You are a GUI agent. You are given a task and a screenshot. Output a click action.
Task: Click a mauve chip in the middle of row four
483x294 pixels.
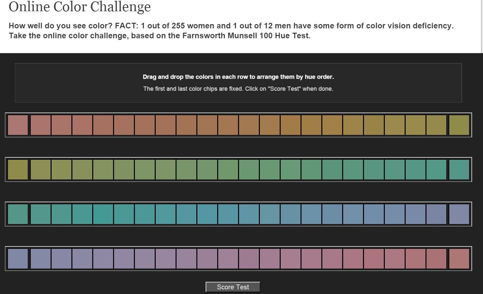(238, 259)
